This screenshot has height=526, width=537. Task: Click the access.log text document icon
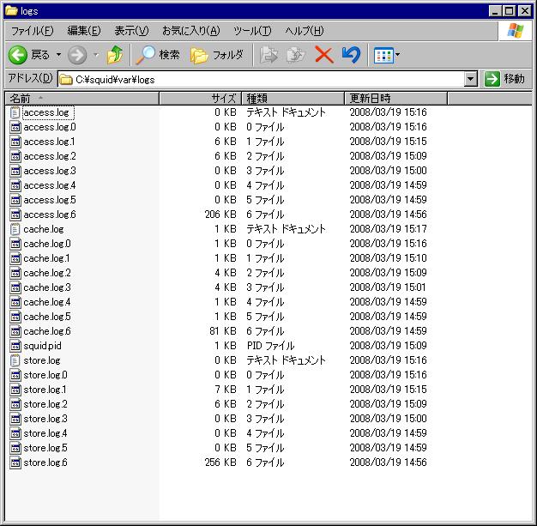coord(15,112)
